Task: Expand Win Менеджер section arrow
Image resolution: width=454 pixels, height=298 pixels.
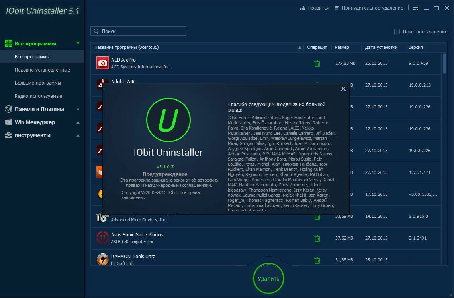Action: (78, 122)
